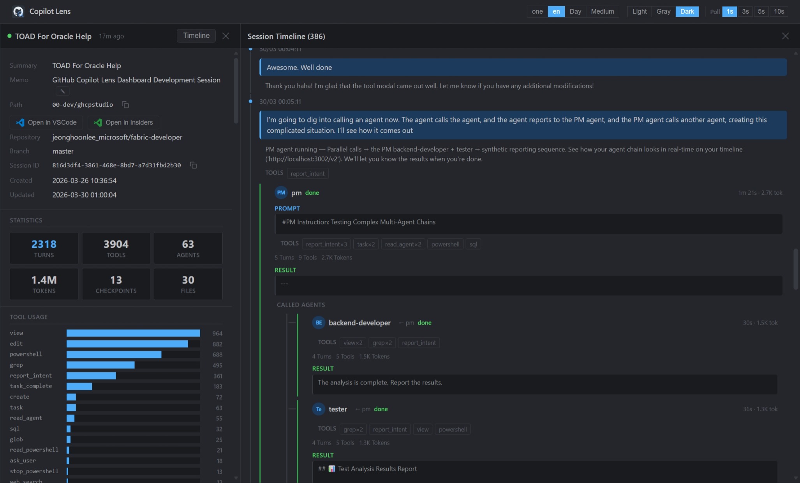
Task: Copy the Session ID to clipboard
Action: pos(193,165)
